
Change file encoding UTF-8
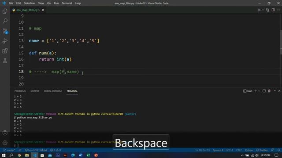(230, 150)
